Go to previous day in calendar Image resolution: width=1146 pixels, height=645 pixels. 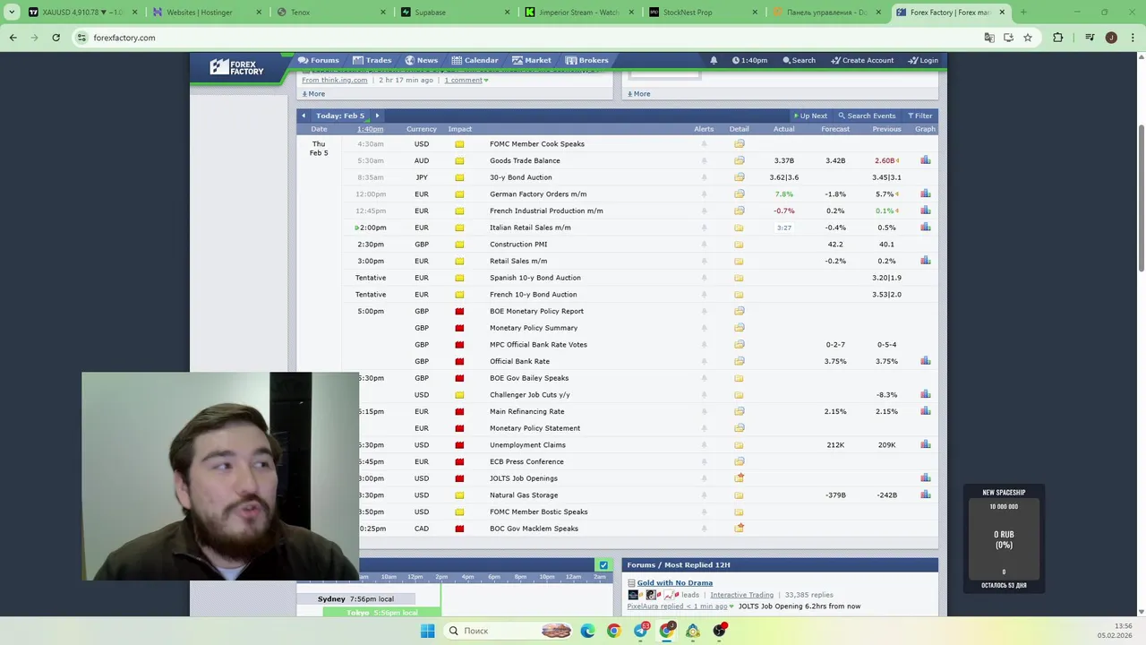[304, 116]
